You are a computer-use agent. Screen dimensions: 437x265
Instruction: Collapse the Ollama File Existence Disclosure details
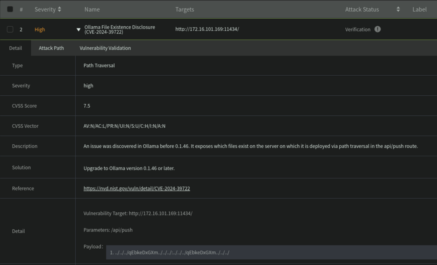pyautogui.click(x=78, y=29)
